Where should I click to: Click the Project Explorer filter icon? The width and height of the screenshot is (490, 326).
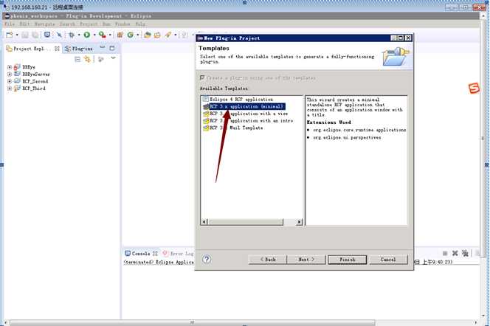point(100,59)
